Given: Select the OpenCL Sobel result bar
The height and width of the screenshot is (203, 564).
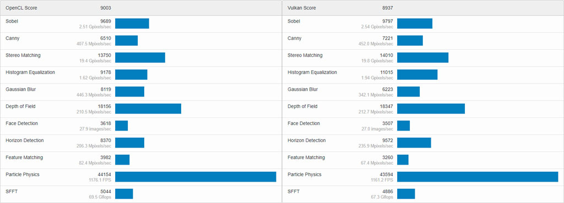Looking at the screenshot, I should [132, 24].
